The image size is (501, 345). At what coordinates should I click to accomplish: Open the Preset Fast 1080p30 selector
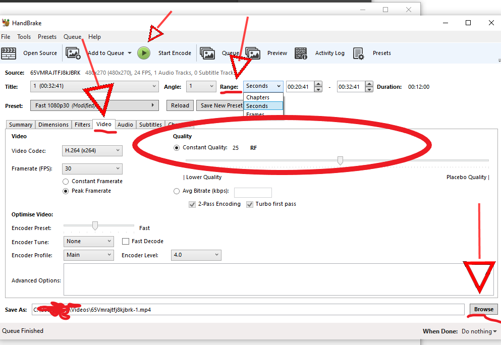click(94, 105)
